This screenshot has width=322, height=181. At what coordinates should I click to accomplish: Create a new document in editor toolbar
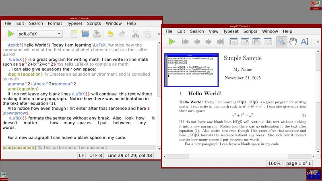click(74, 34)
